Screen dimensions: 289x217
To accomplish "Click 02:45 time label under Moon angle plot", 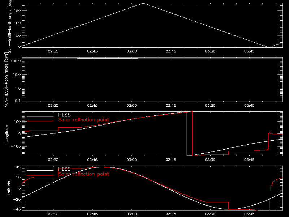I will pyautogui.click(x=92, y=106).
